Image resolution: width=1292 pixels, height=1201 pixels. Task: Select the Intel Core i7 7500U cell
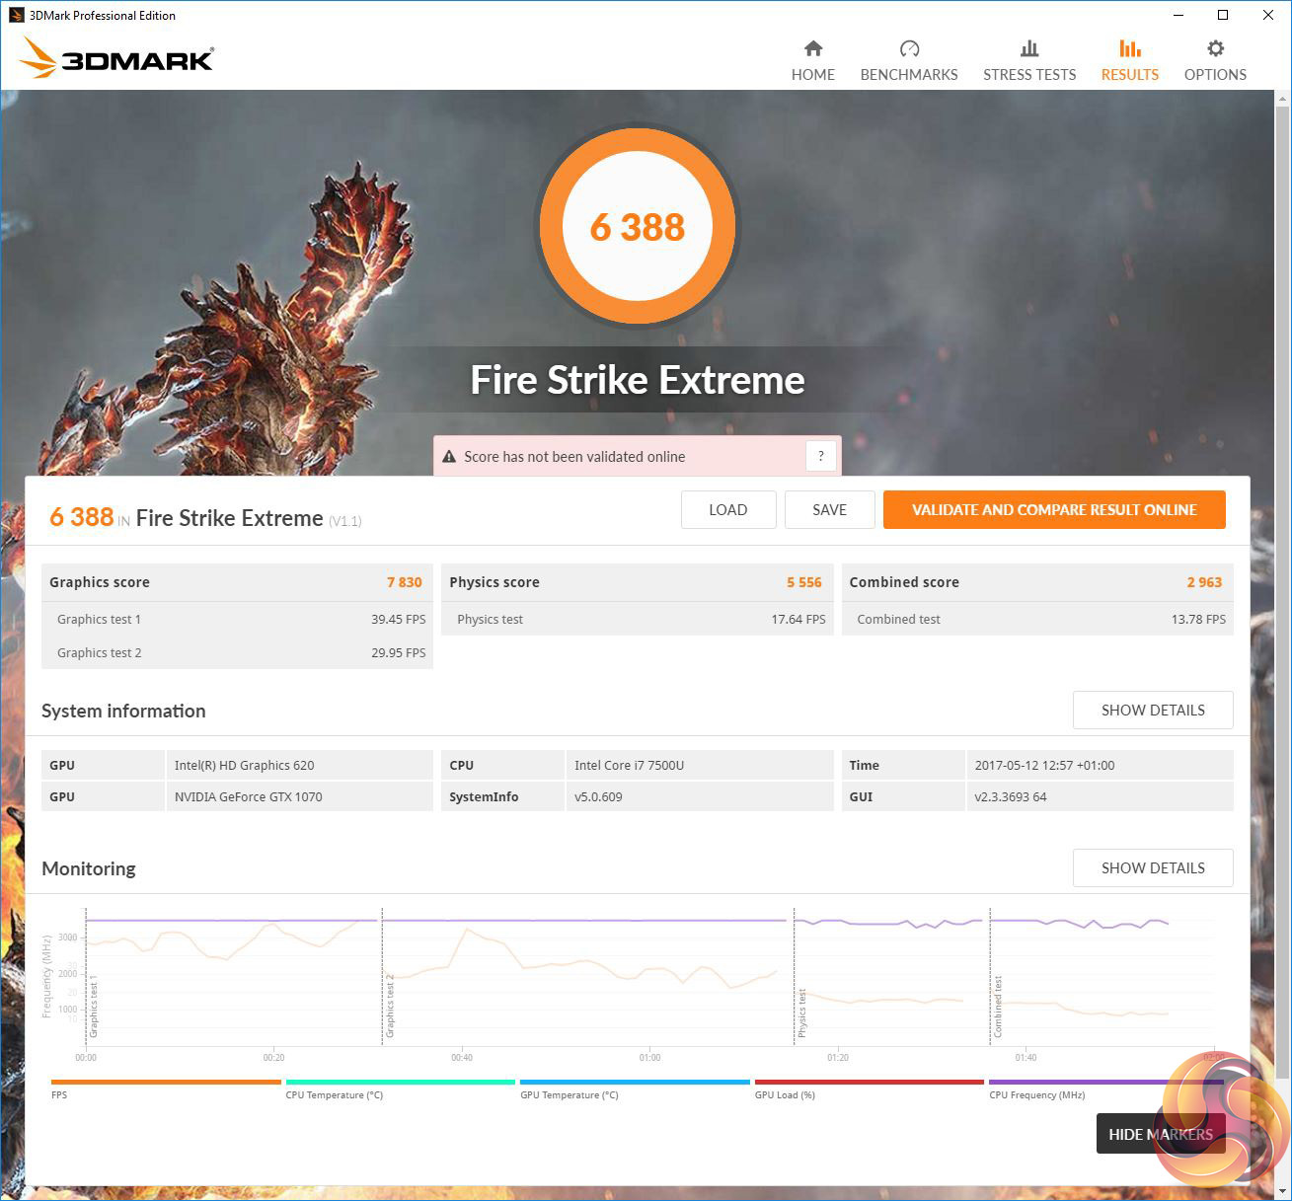coord(700,765)
